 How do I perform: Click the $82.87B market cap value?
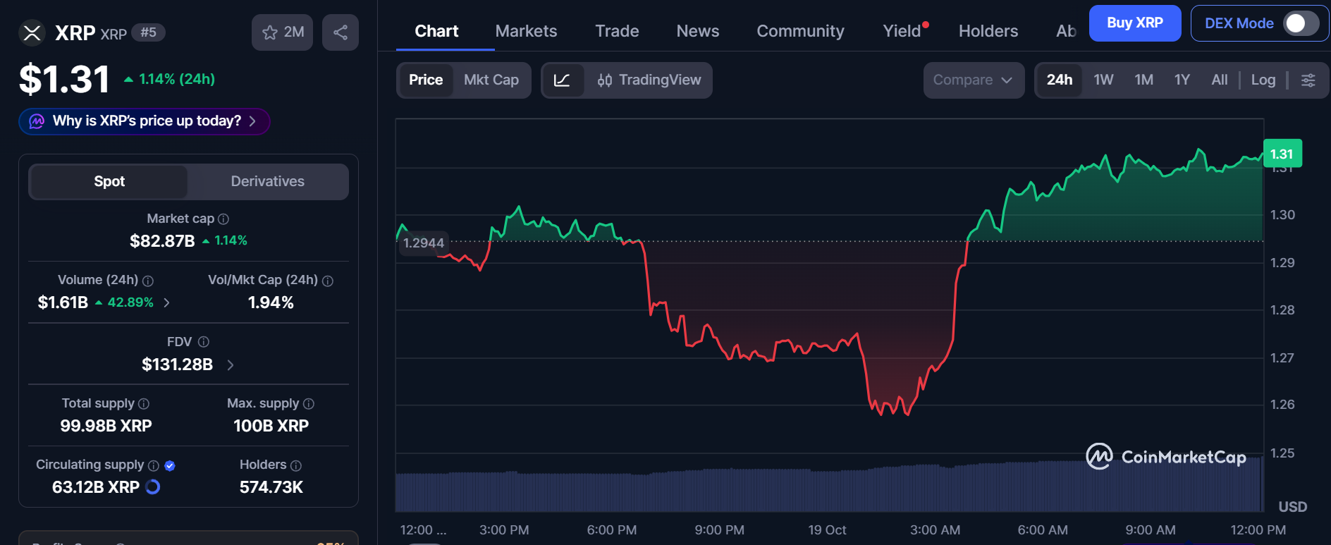pos(162,241)
